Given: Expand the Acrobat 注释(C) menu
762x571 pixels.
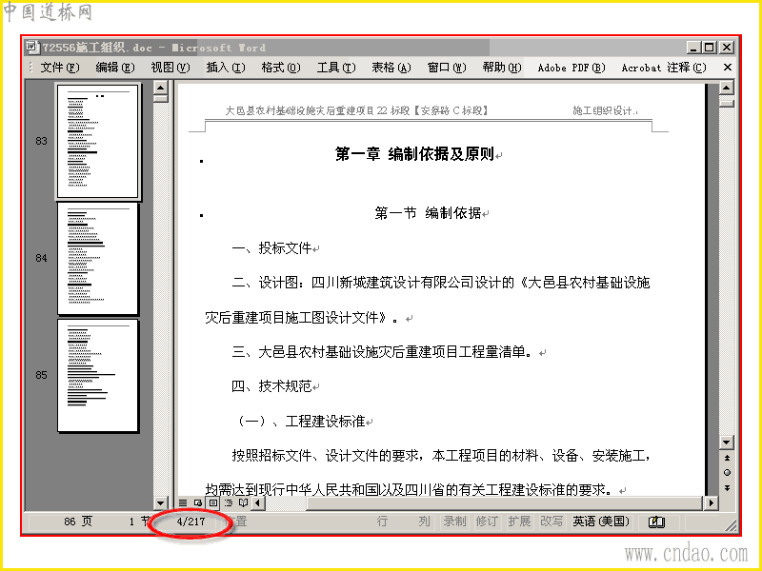Looking at the screenshot, I should pos(664,68).
